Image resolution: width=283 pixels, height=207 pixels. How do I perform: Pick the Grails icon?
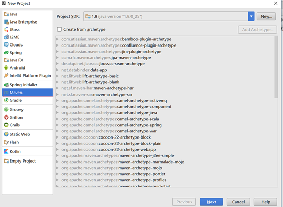point(6,125)
